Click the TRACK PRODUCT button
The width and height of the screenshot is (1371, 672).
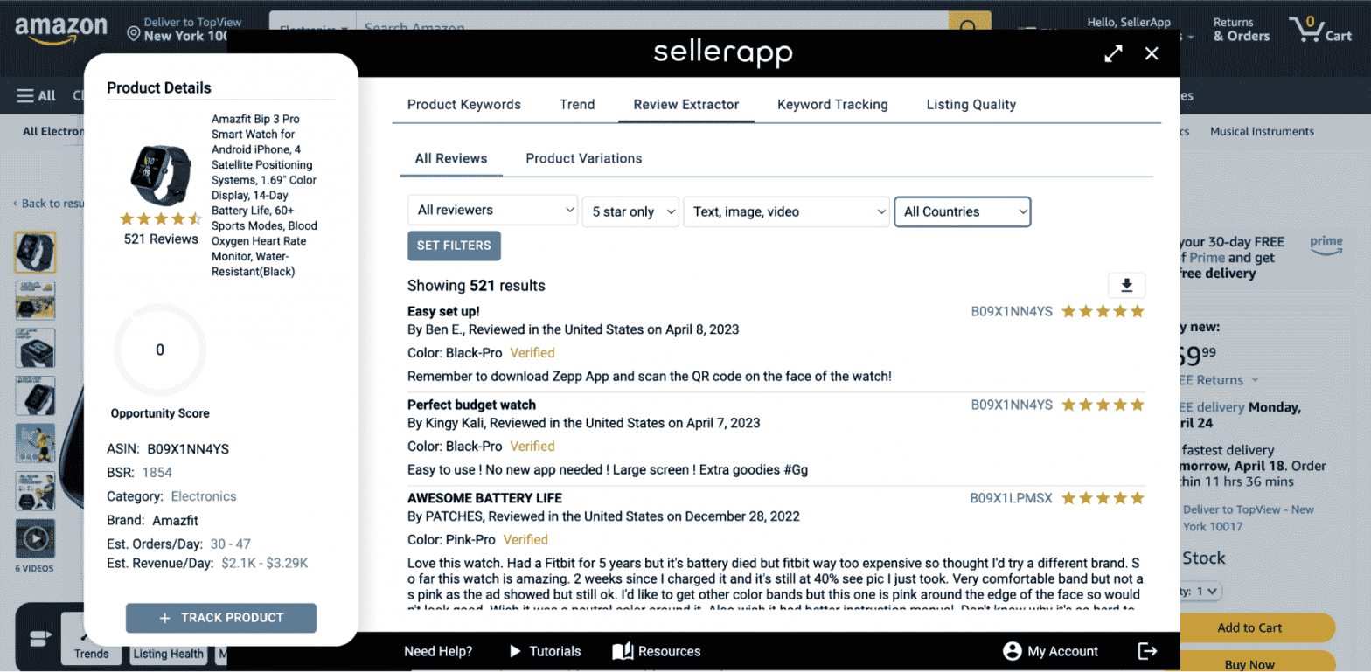(x=221, y=618)
